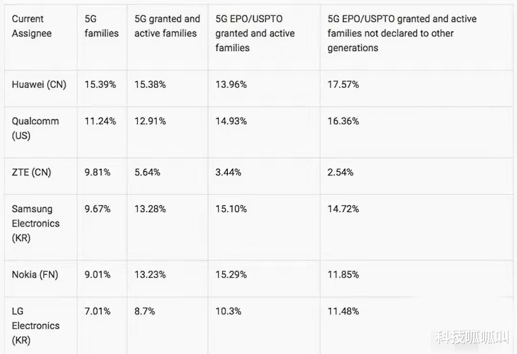The image size is (517, 354).
Task: Click LG Electronics' 8.7% value
Action: (145, 311)
